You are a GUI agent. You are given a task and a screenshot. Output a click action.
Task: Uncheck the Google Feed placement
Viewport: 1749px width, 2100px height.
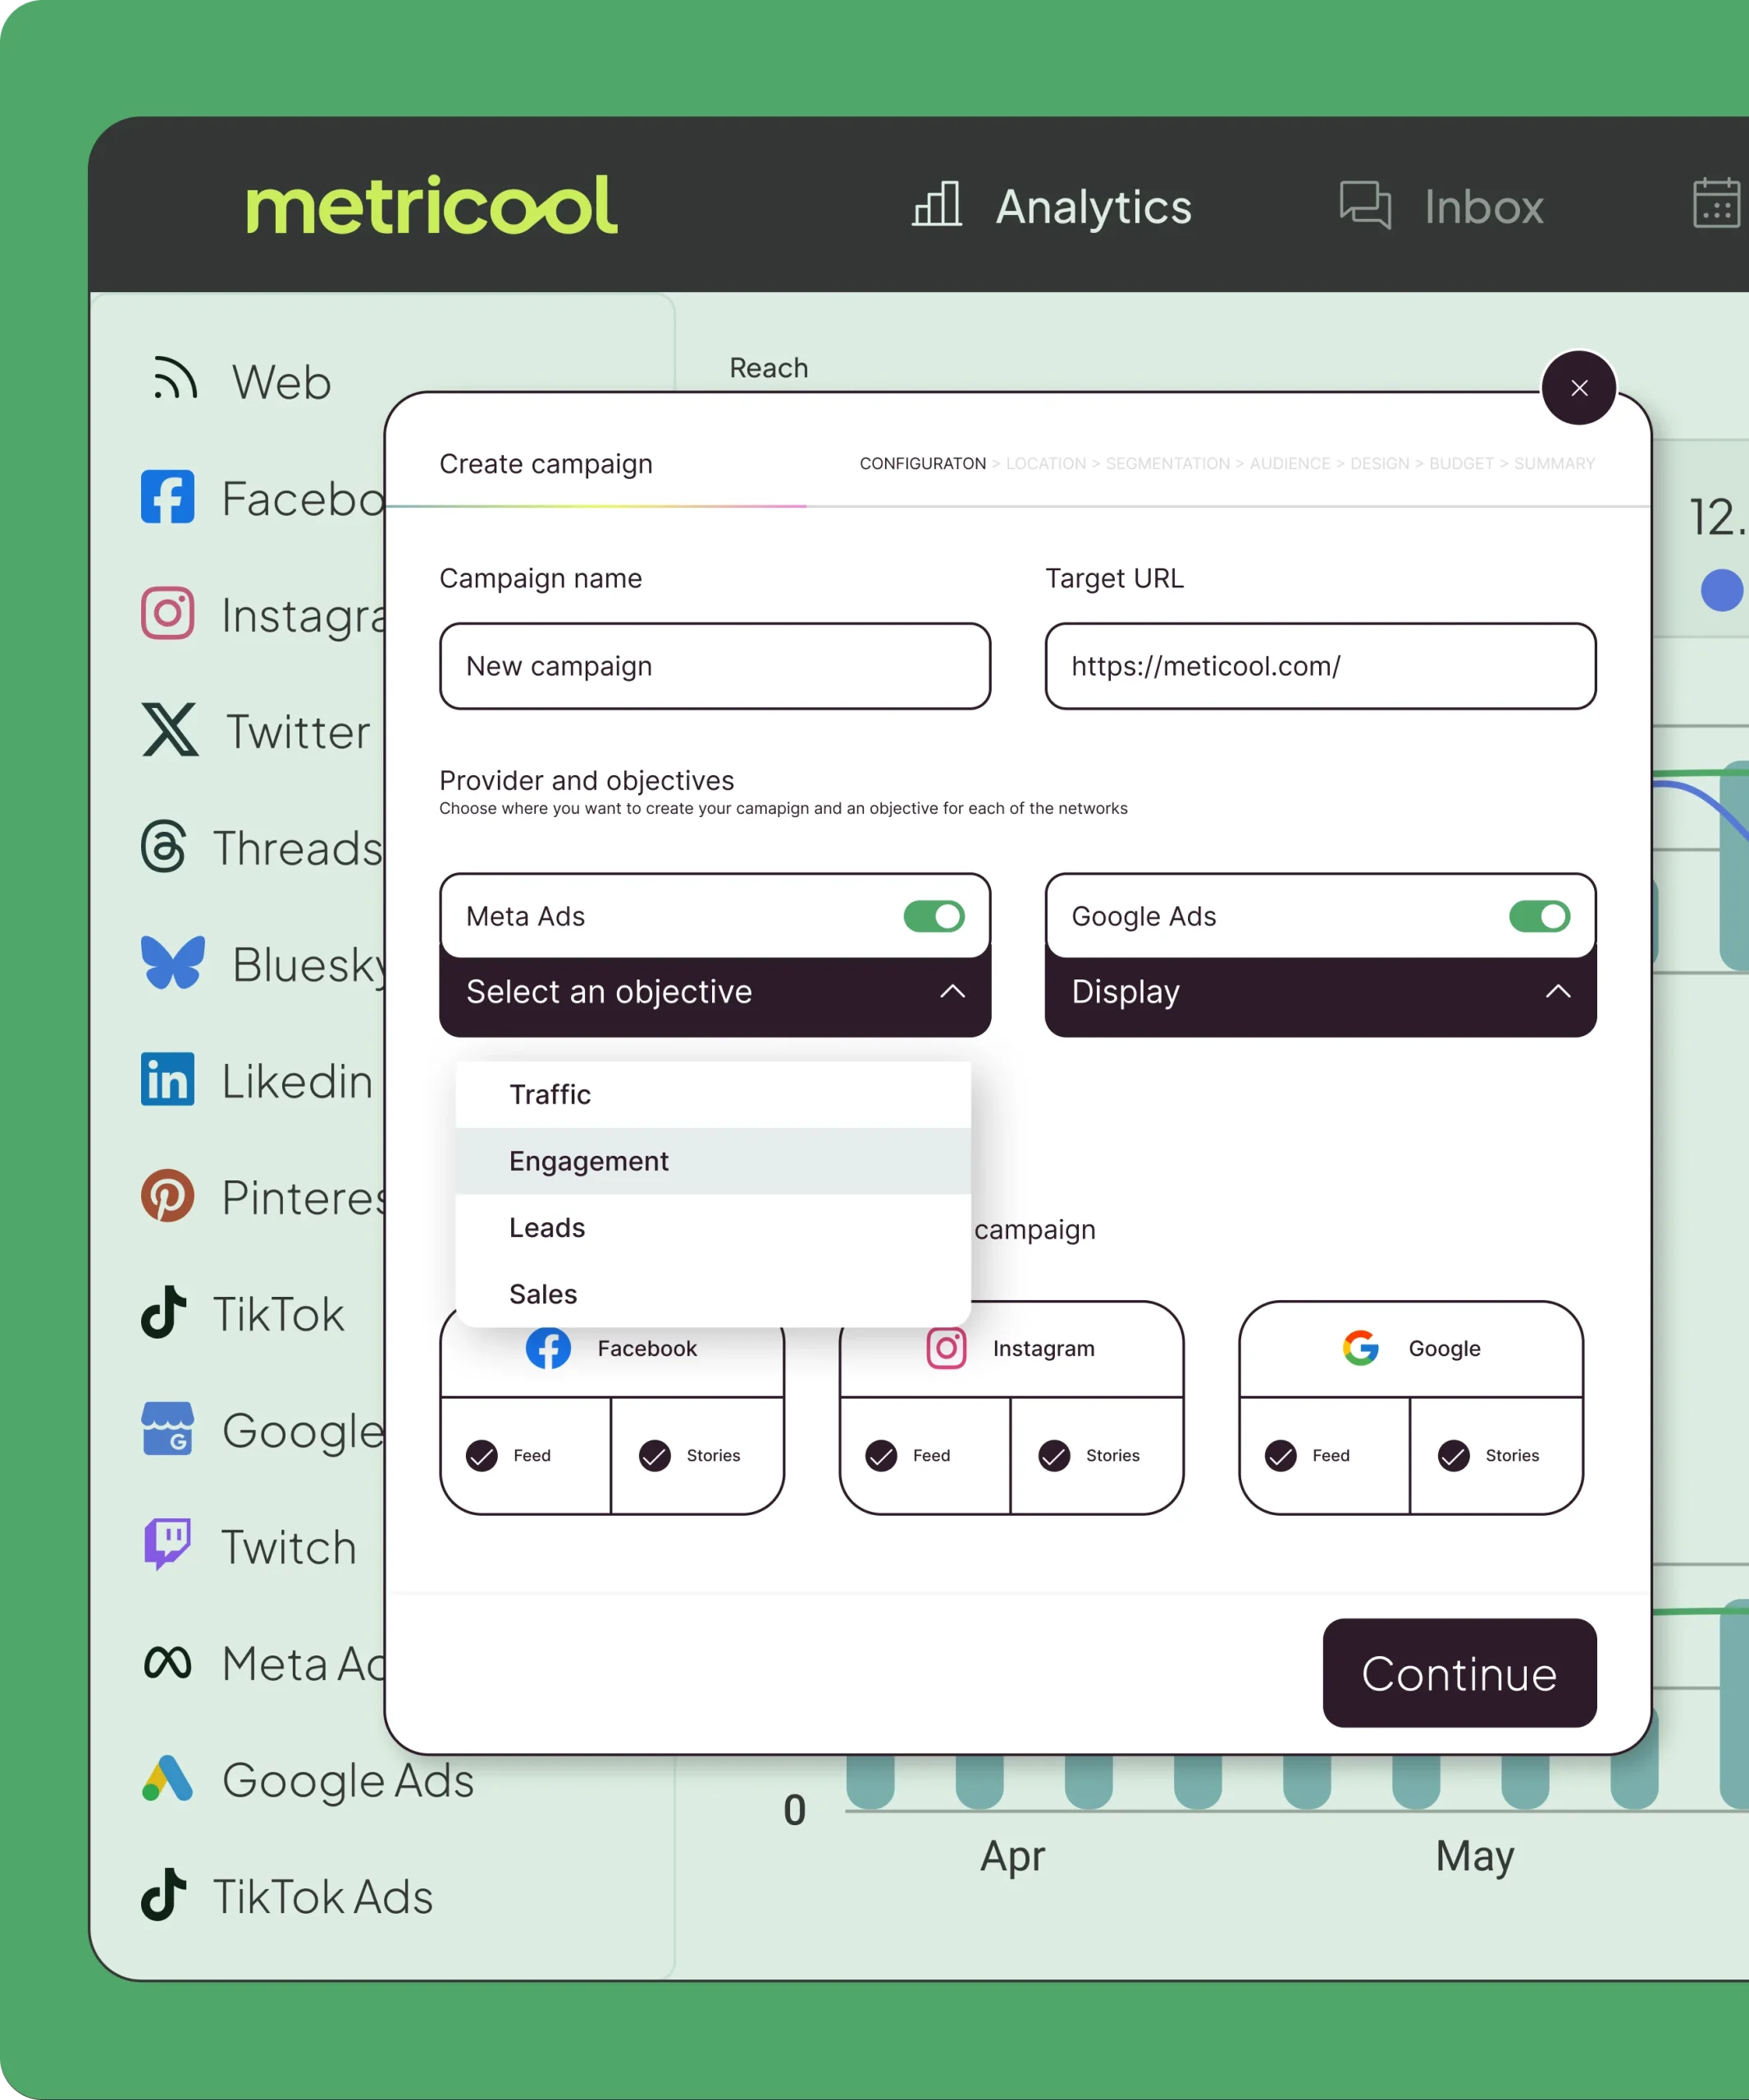point(1281,1456)
